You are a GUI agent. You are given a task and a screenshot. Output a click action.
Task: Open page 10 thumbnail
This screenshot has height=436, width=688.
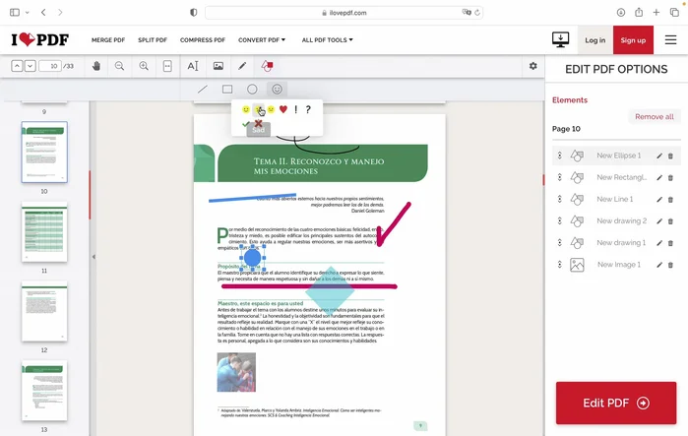point(44,152)
